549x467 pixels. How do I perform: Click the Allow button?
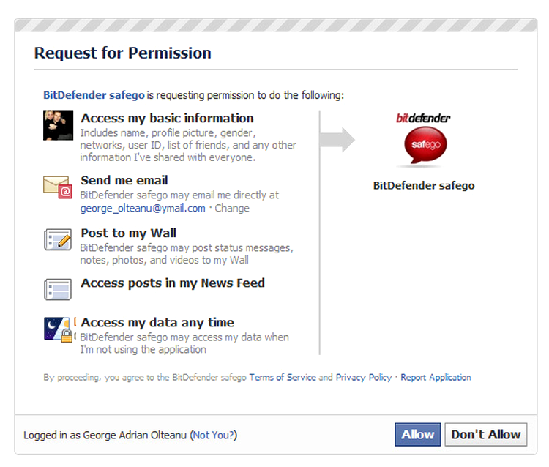click(x=417, y=435)
